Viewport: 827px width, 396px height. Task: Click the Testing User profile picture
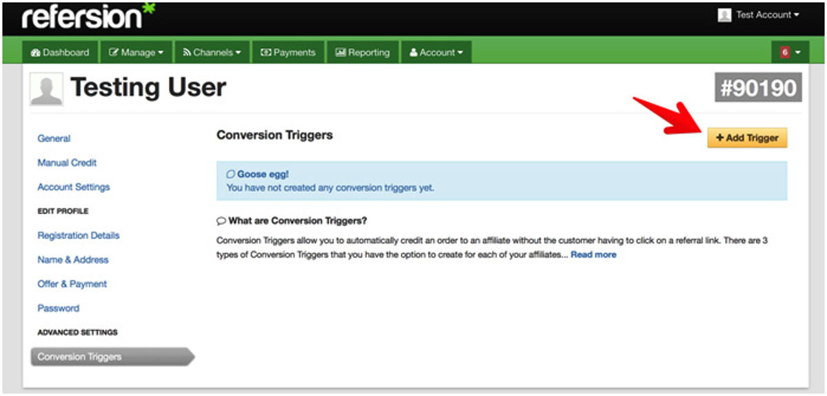pos(47,89)
